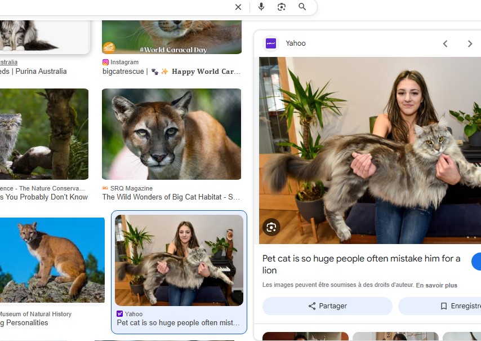Click the Yahoo logo in preview panel
Screen dimensions: 481x341
(271, 43)
